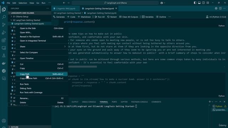Open the Extensions view
The width and height of the screenshot is (228, 128).
click(x=4, y=40)
